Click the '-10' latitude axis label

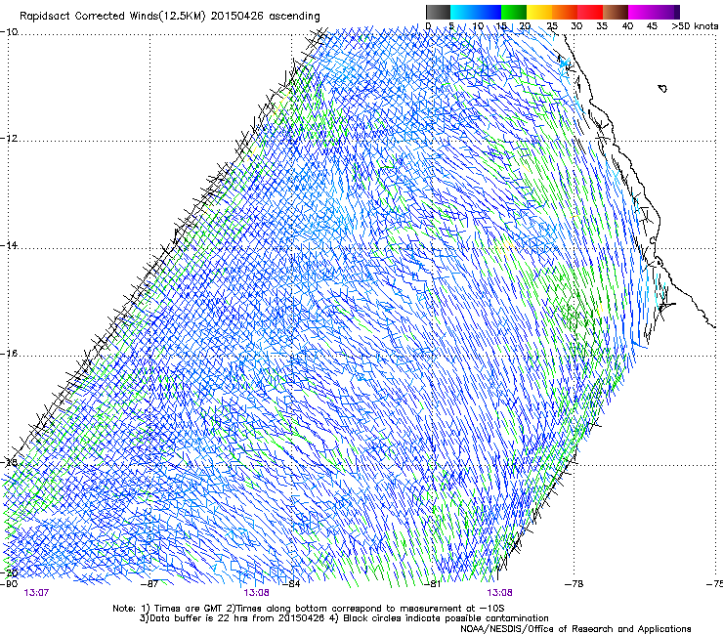9,32
